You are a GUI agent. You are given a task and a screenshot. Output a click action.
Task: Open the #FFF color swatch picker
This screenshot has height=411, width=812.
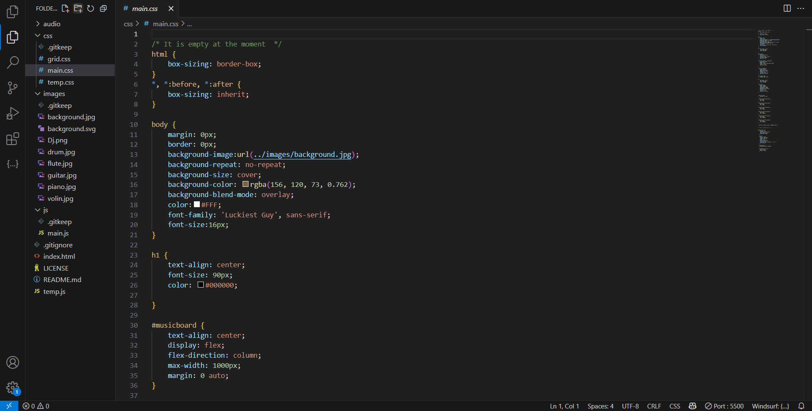click(x=197, y=205)
